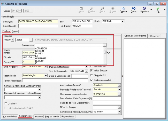Toggle the Usa lote checkbox
Screen dimensions: 168x121
point(6,103)
